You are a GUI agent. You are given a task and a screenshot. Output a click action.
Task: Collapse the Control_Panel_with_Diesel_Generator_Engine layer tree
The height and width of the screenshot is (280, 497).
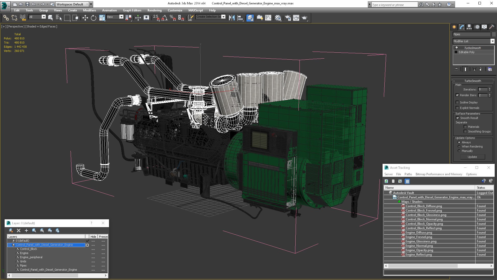tap(9, 245)
